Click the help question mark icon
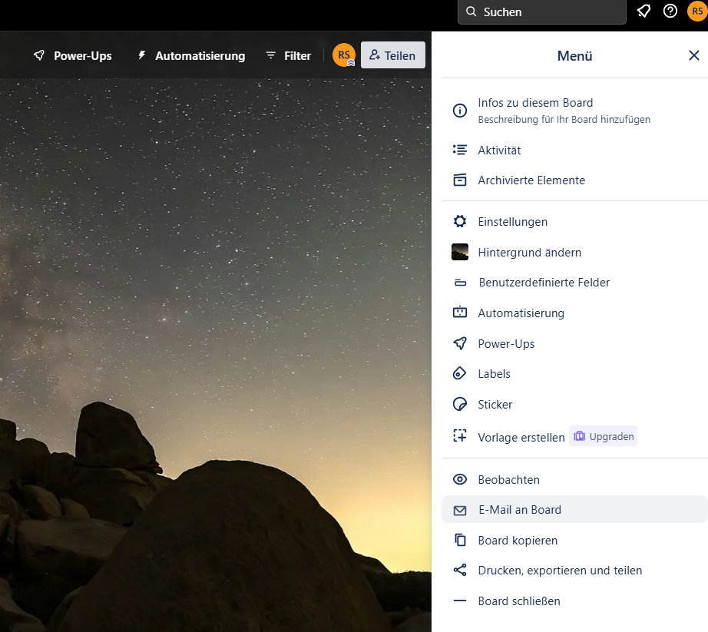 click(670, 12)
